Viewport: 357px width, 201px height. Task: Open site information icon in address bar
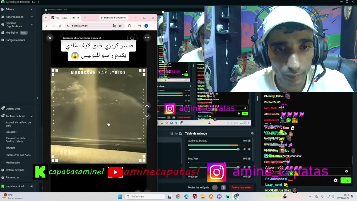pyautogui.click(x=68, y=26)
